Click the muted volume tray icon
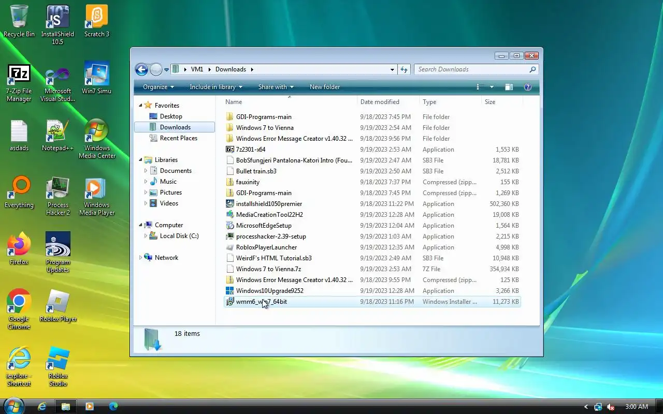 611,407
